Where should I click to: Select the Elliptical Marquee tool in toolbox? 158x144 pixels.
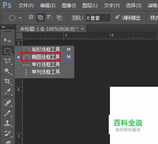pos(7,51)
